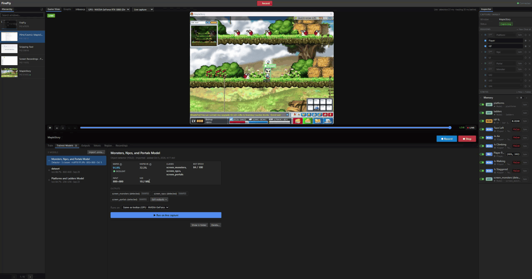Open the Recordings tab
Image resolution: width=532 pixels, height=279 pixels.
pyautogui.click(x=122, y=146)
